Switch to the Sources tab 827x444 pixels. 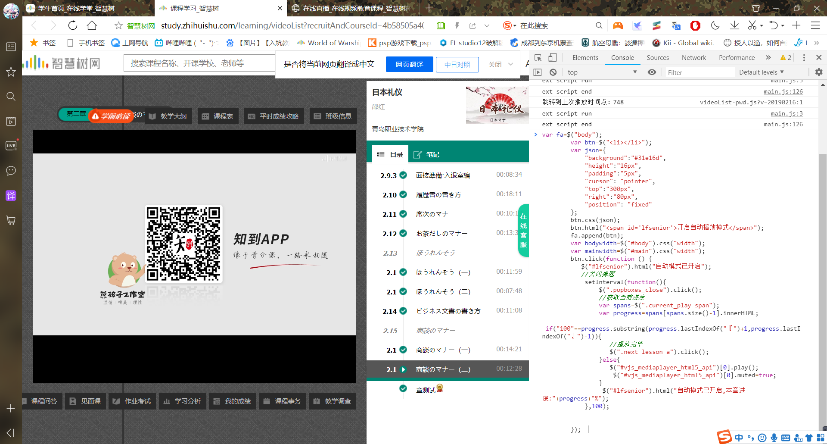point(657,57)
